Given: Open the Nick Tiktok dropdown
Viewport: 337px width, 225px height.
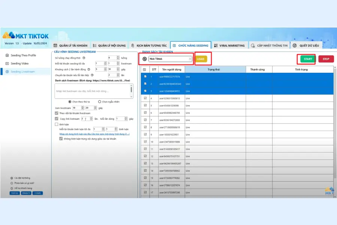Looking at the screenshot, I should tap(170, 59).
